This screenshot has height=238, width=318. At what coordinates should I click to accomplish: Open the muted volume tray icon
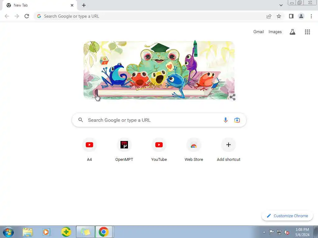pos(287,232)
